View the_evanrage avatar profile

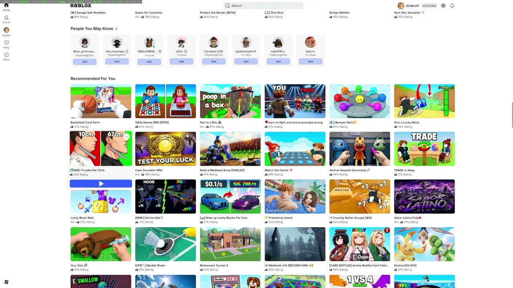click(117, 42)
